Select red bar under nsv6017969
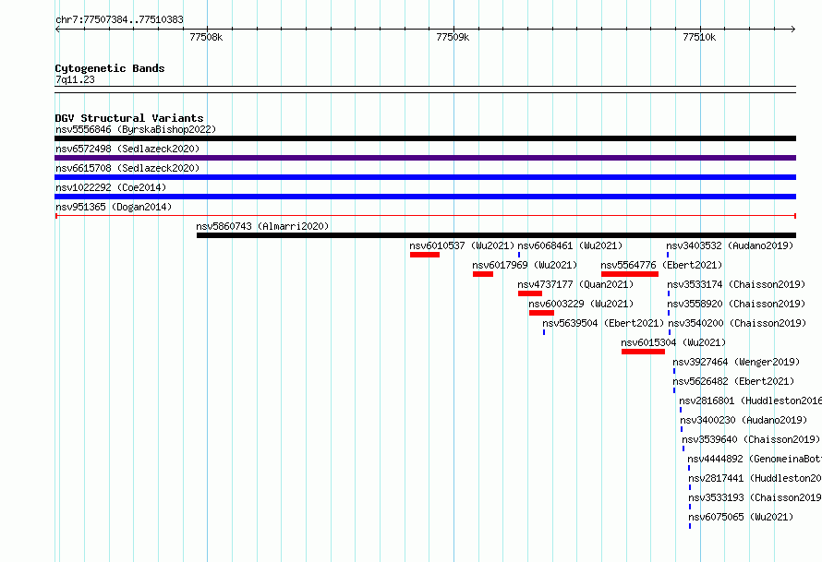Image resolution: width=822 pixels, height=562 pixels. (483, 274)
